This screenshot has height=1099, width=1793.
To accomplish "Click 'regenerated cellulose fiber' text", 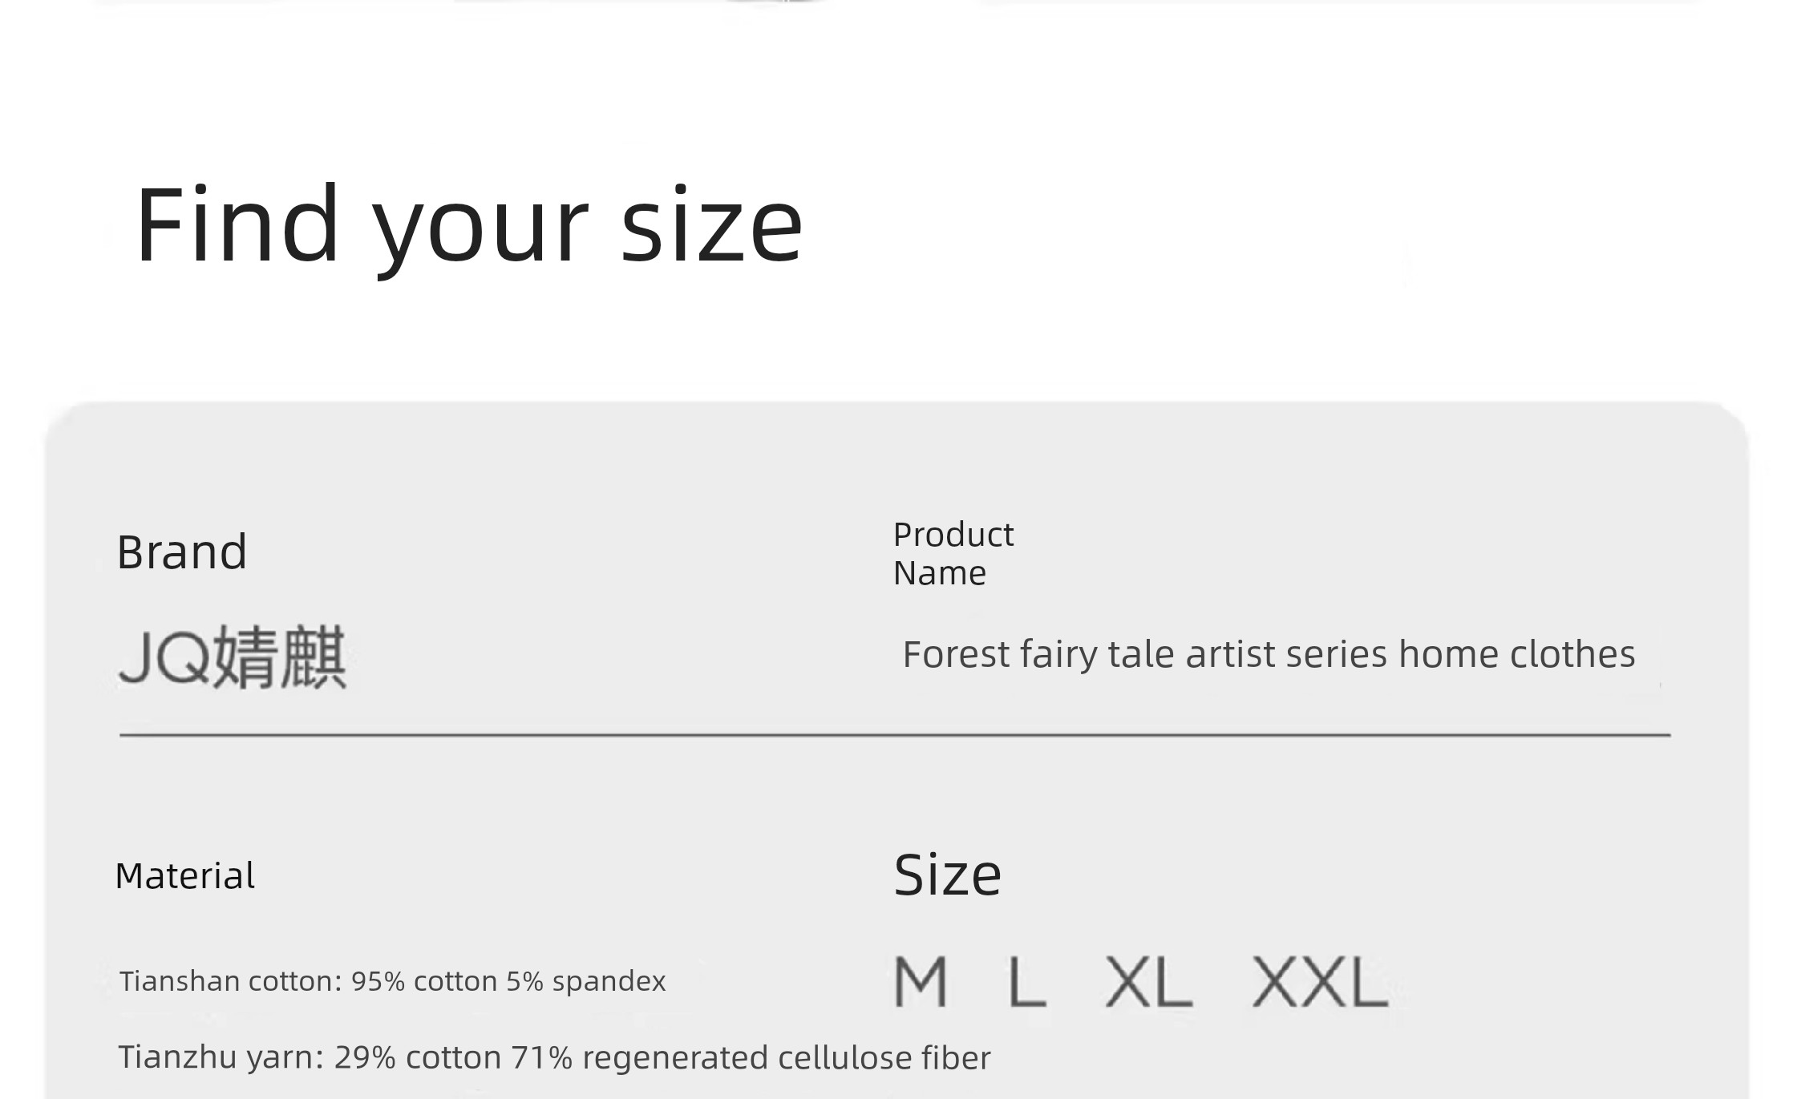I will [x=787, y=1058].
